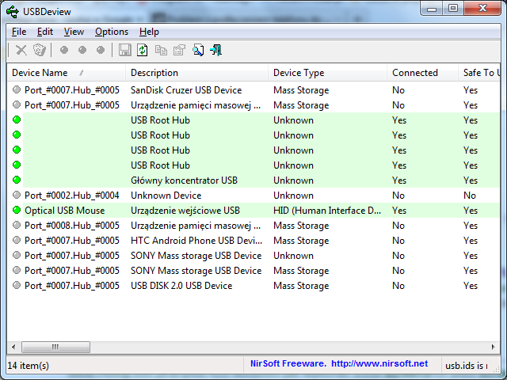Viewport: 507px width, 380px height.
Task: Click the Copy selected items toolbar icon
Action: click(x=161, y=50)
